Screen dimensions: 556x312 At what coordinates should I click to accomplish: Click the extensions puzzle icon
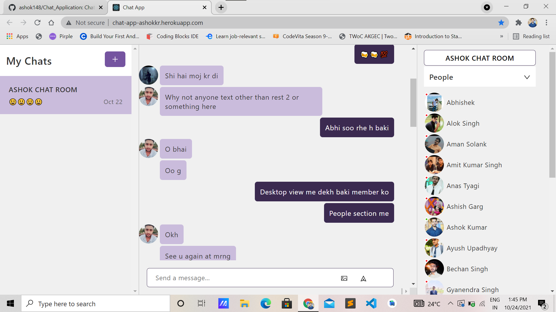tap(518, 23)
